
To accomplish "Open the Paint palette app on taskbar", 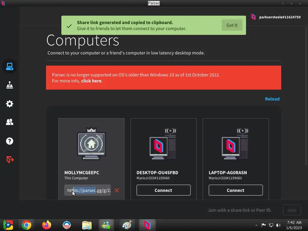I will (127, 225).
